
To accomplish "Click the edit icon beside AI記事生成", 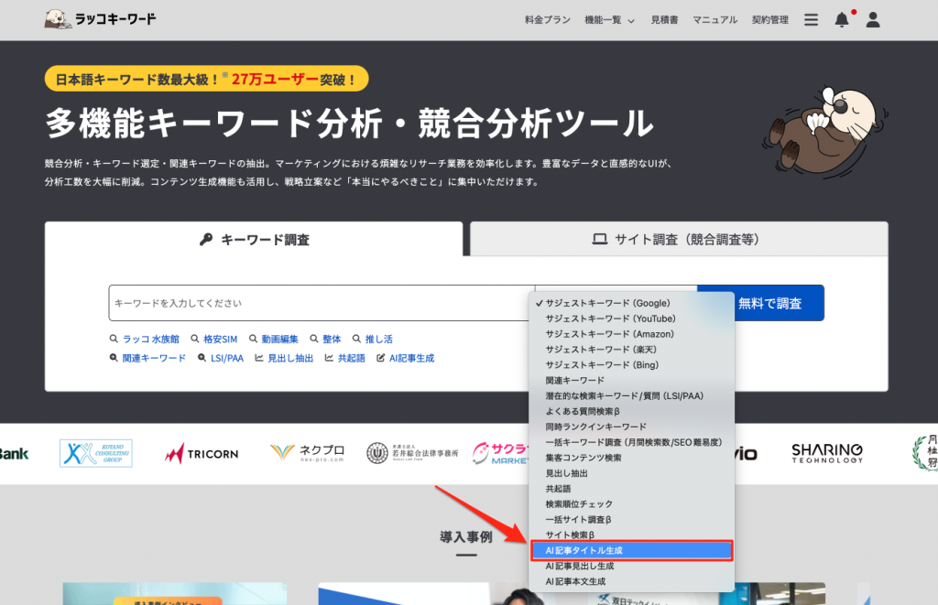I will 381,359.
